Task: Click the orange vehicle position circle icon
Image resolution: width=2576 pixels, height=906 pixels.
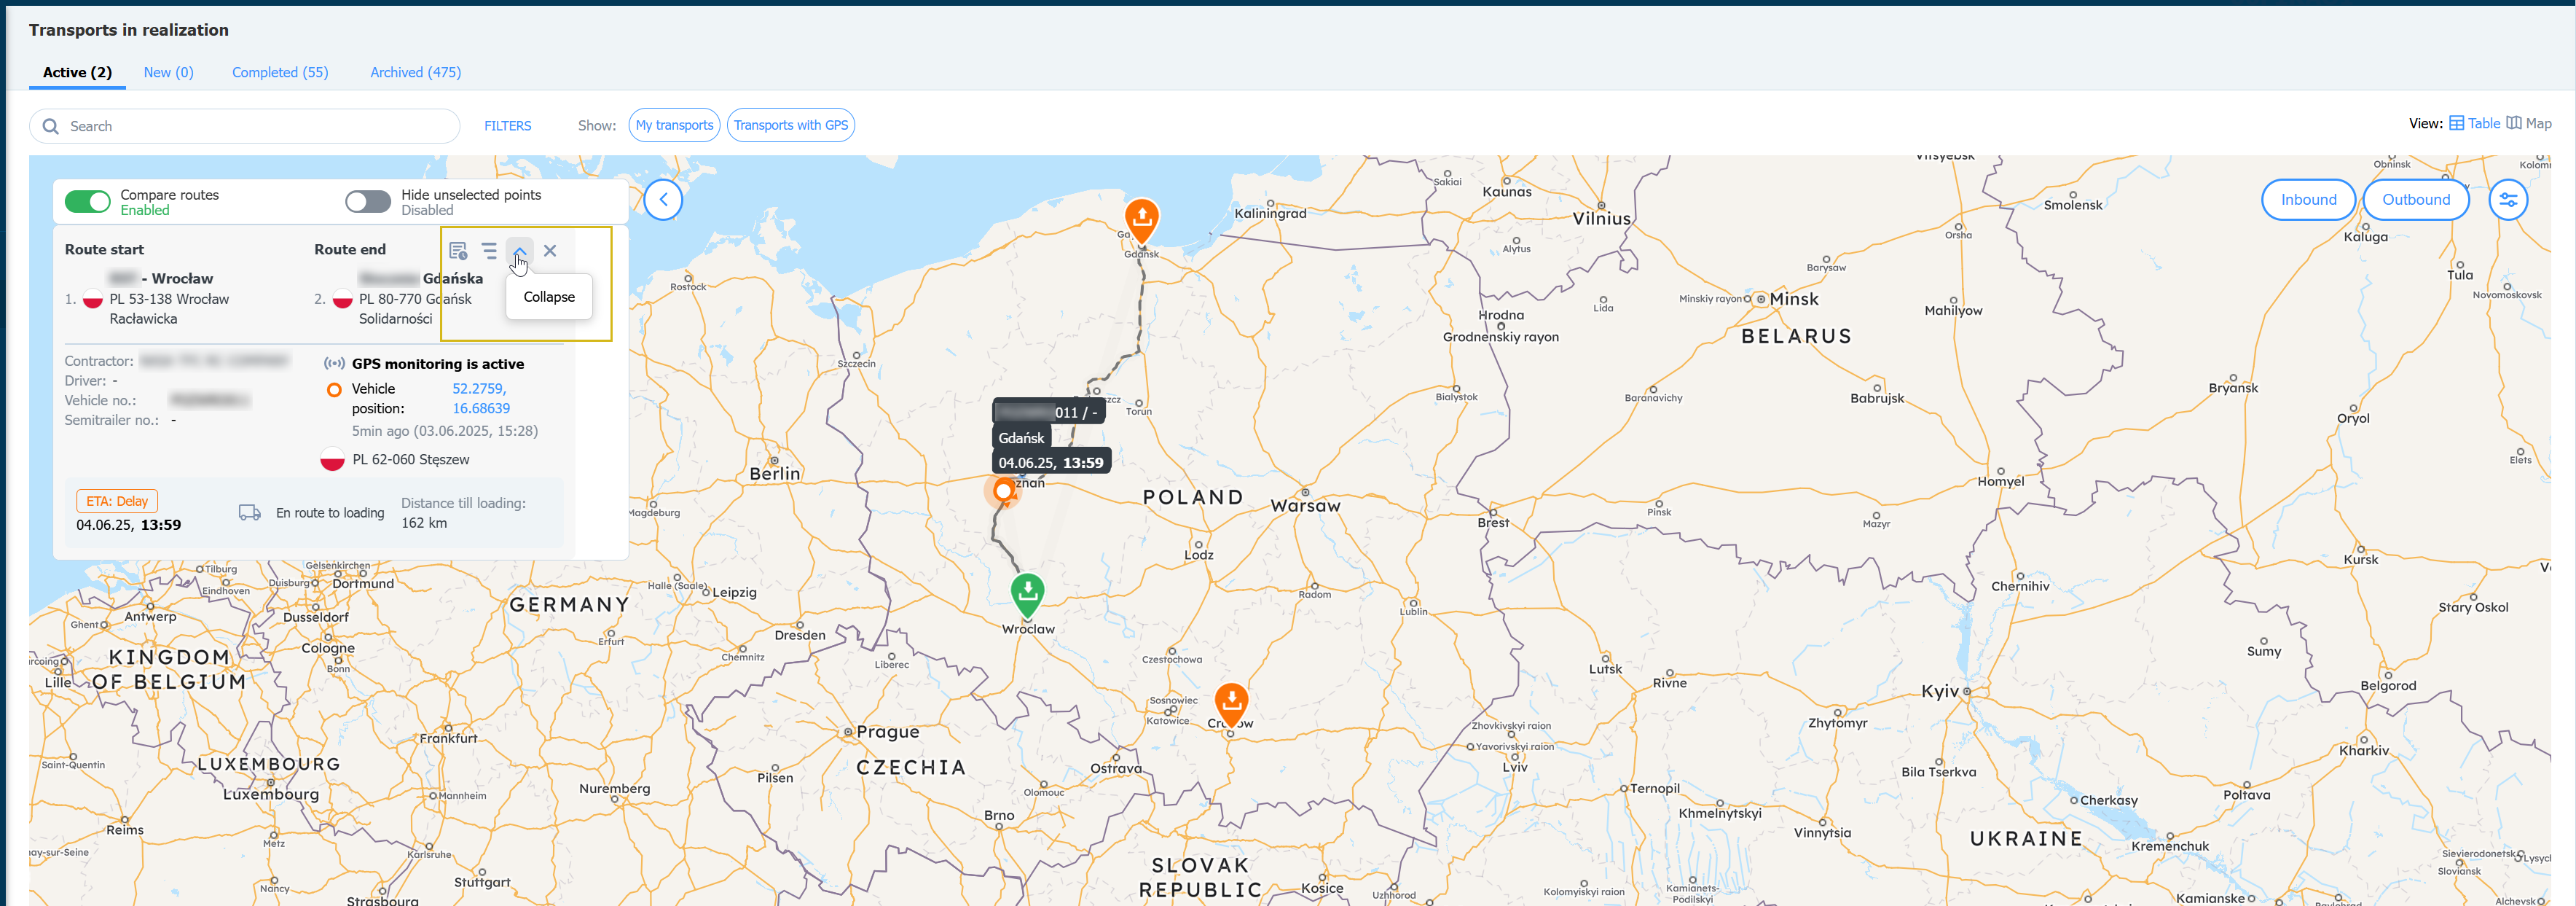Action: tap(334, 389)
